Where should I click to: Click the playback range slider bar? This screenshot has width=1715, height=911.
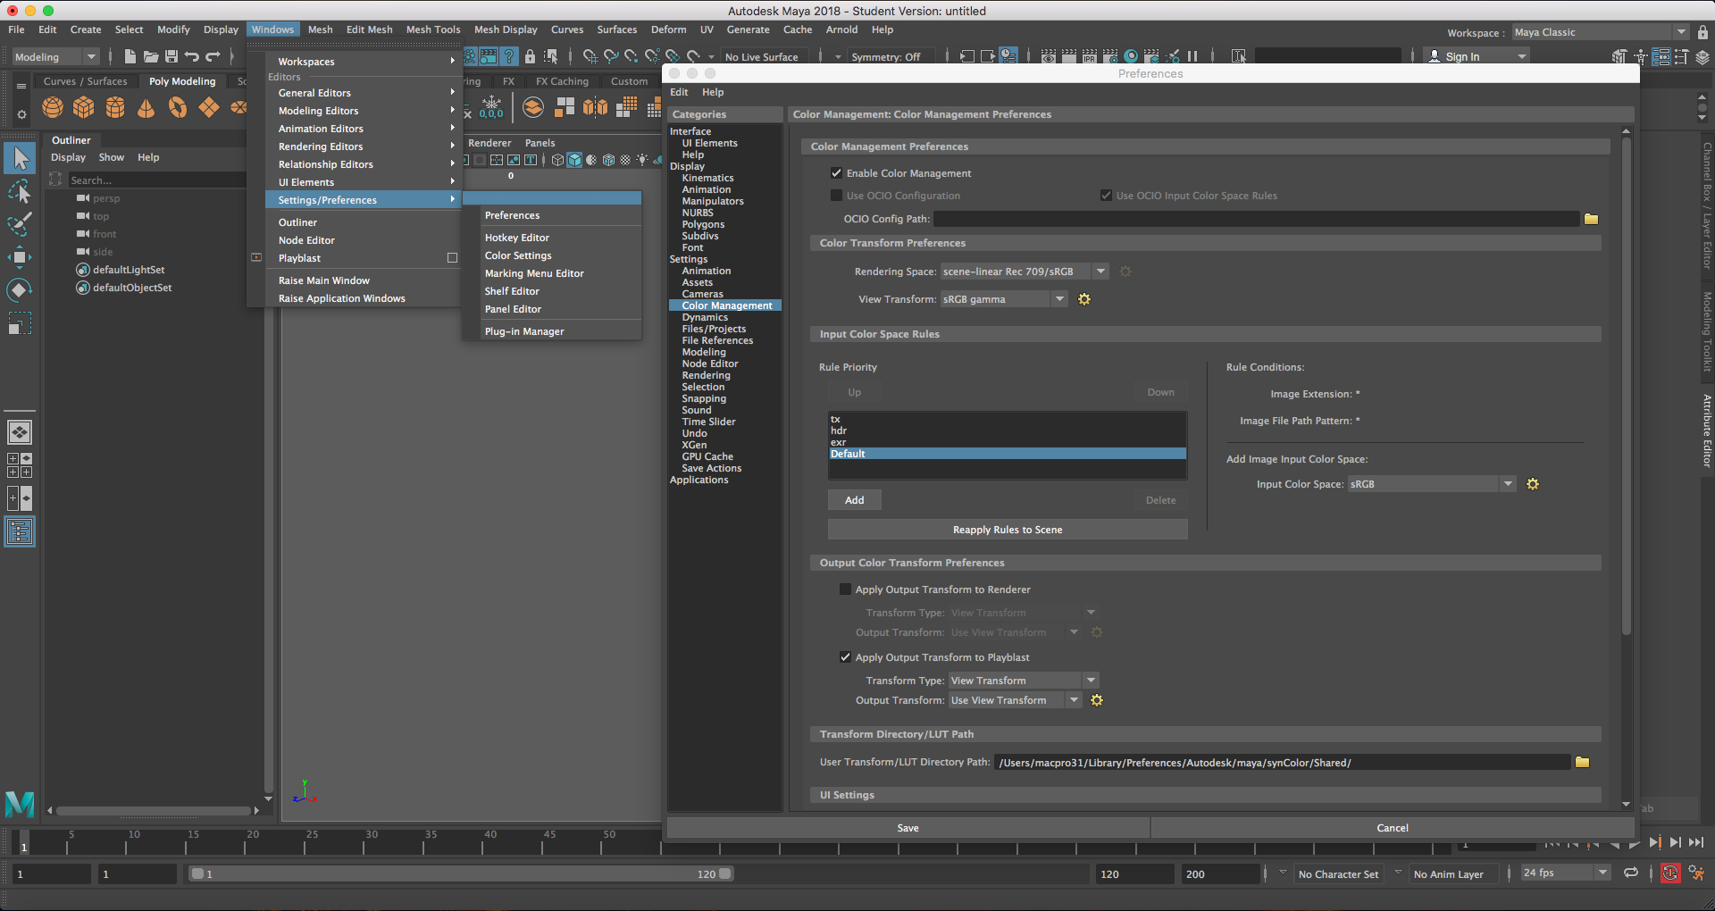(x=462, y=873)
